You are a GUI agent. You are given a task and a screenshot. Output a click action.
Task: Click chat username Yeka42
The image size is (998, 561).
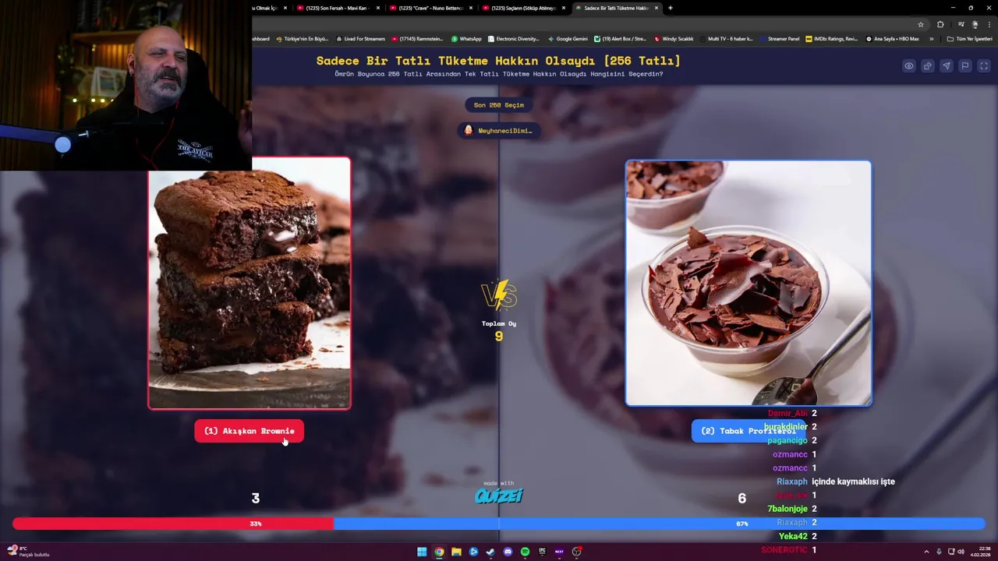pos(793,536)
